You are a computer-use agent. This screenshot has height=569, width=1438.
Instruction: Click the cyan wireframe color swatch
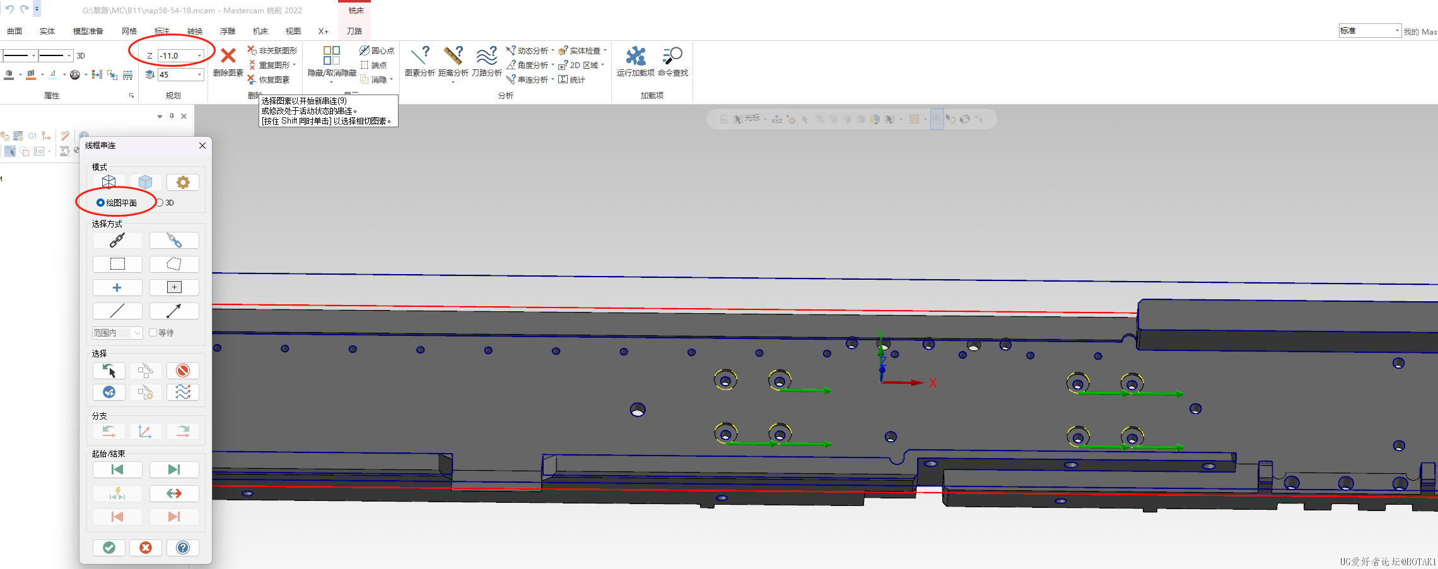point(53,75)
